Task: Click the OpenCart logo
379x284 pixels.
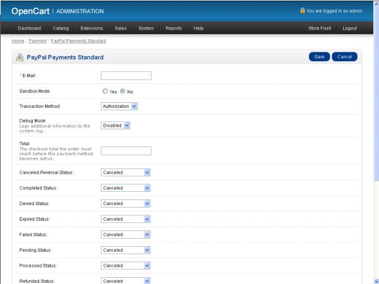Action: pyautogui.click(x=30, y=11)
